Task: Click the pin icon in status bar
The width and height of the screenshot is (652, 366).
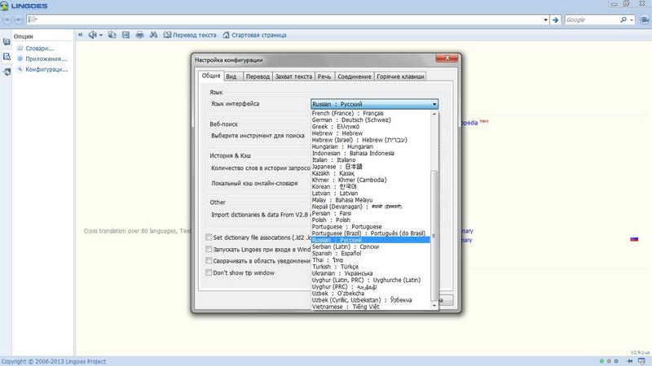Action: click(630, 361)
